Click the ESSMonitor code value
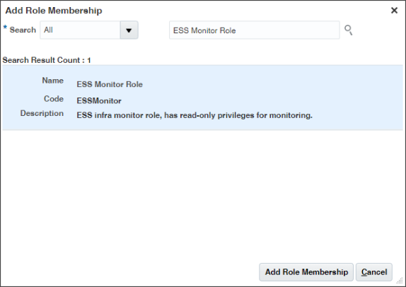The height and width of the screenshot is (287, 406). click(99, 100)
